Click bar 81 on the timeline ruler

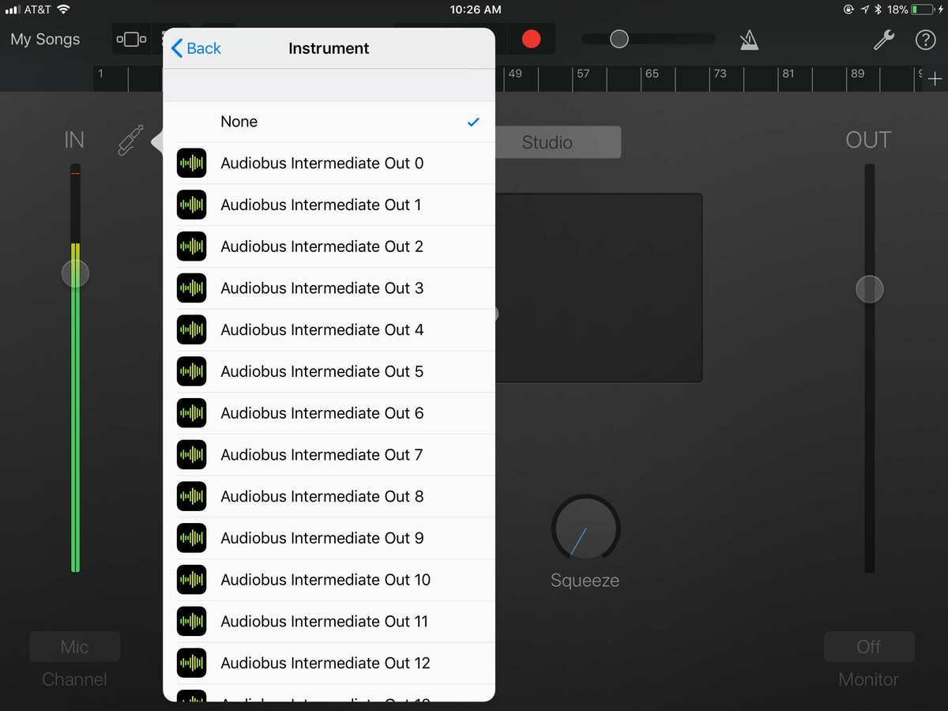point(788,73)
